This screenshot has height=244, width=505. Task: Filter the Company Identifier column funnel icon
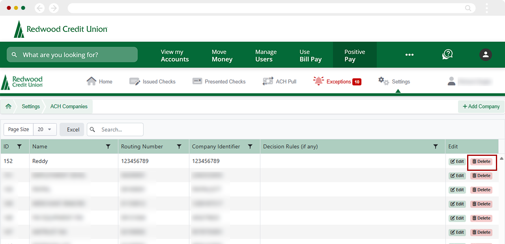click(x=250, y=146)
